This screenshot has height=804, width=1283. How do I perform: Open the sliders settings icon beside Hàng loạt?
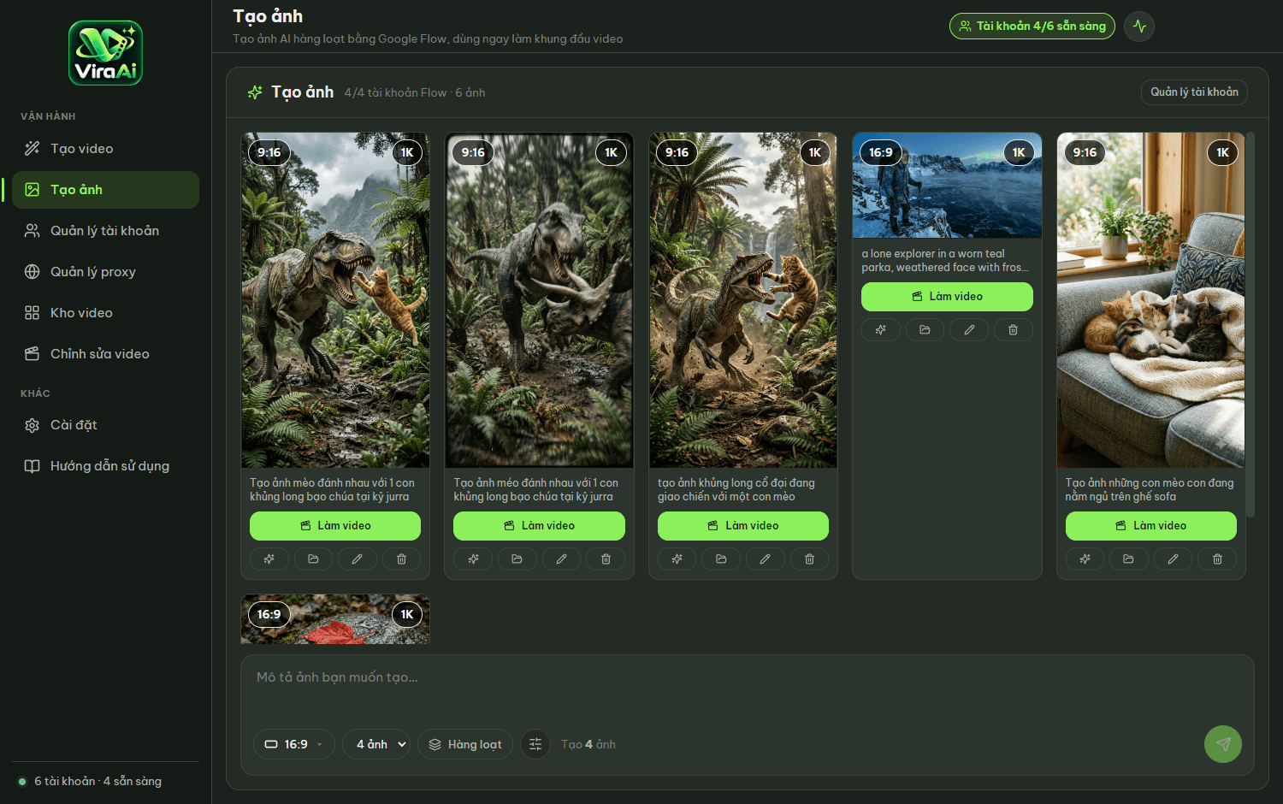coord(535,744)
